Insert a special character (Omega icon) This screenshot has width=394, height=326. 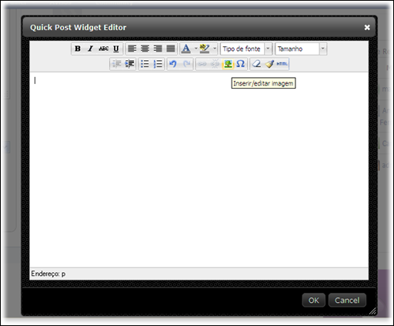[241, 64]
